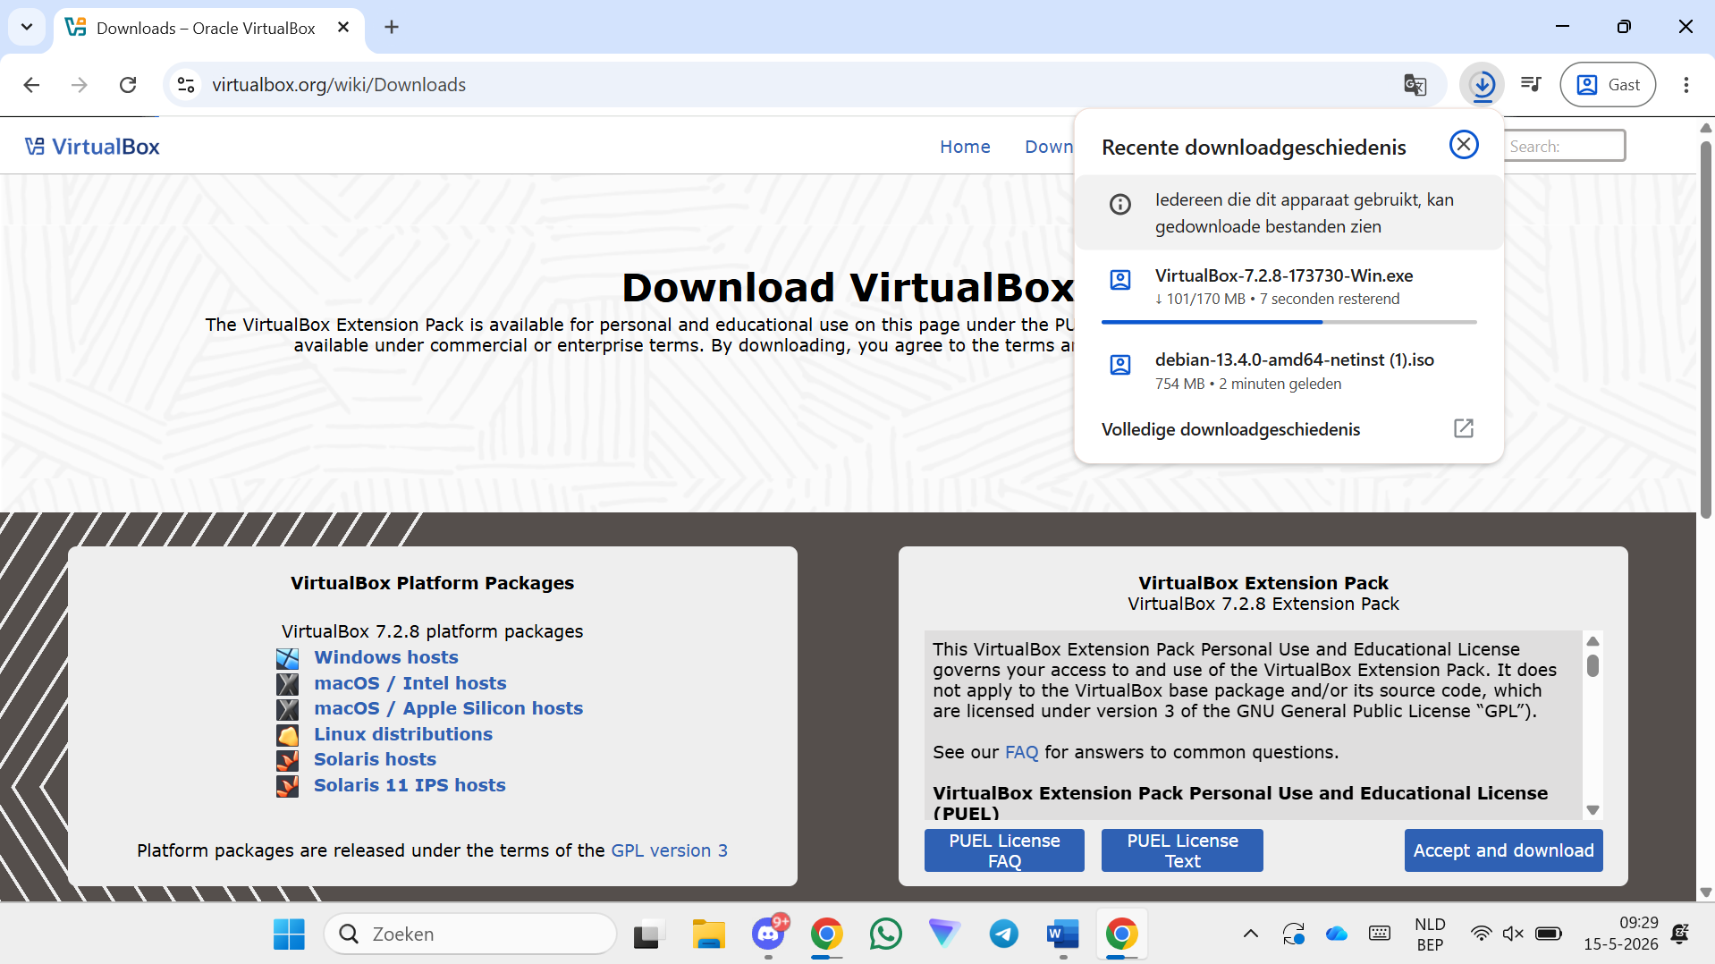Close the Downloads – Oracle VirtualBox tab
The image size is (1715, 964).
coord(343,27)
